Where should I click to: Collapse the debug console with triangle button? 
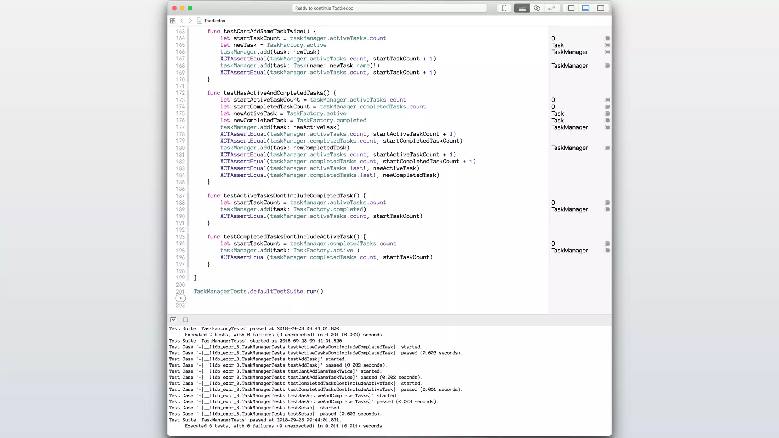[x=173, y=320]
